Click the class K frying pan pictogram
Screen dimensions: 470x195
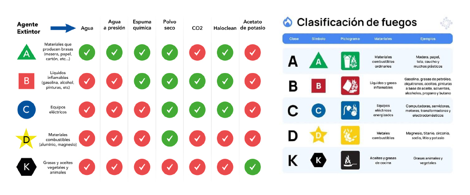350,160
